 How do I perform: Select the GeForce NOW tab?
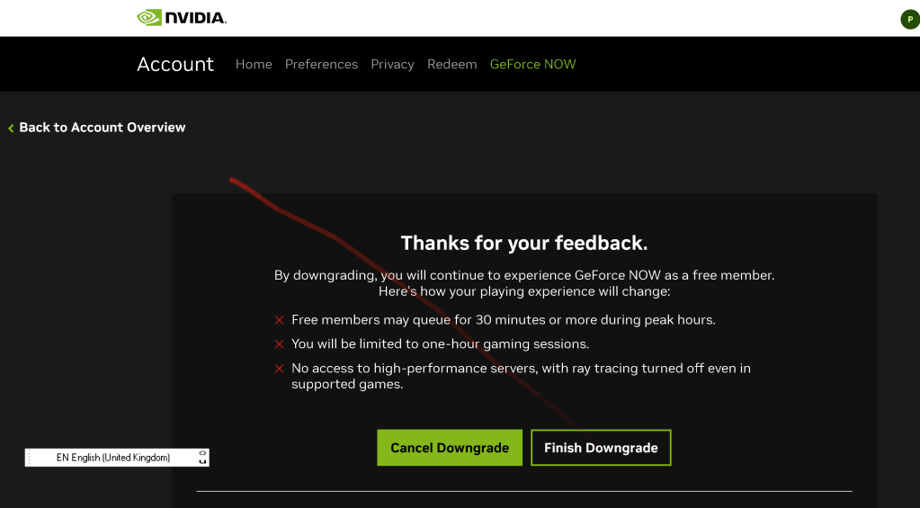[x=532, y=65]
